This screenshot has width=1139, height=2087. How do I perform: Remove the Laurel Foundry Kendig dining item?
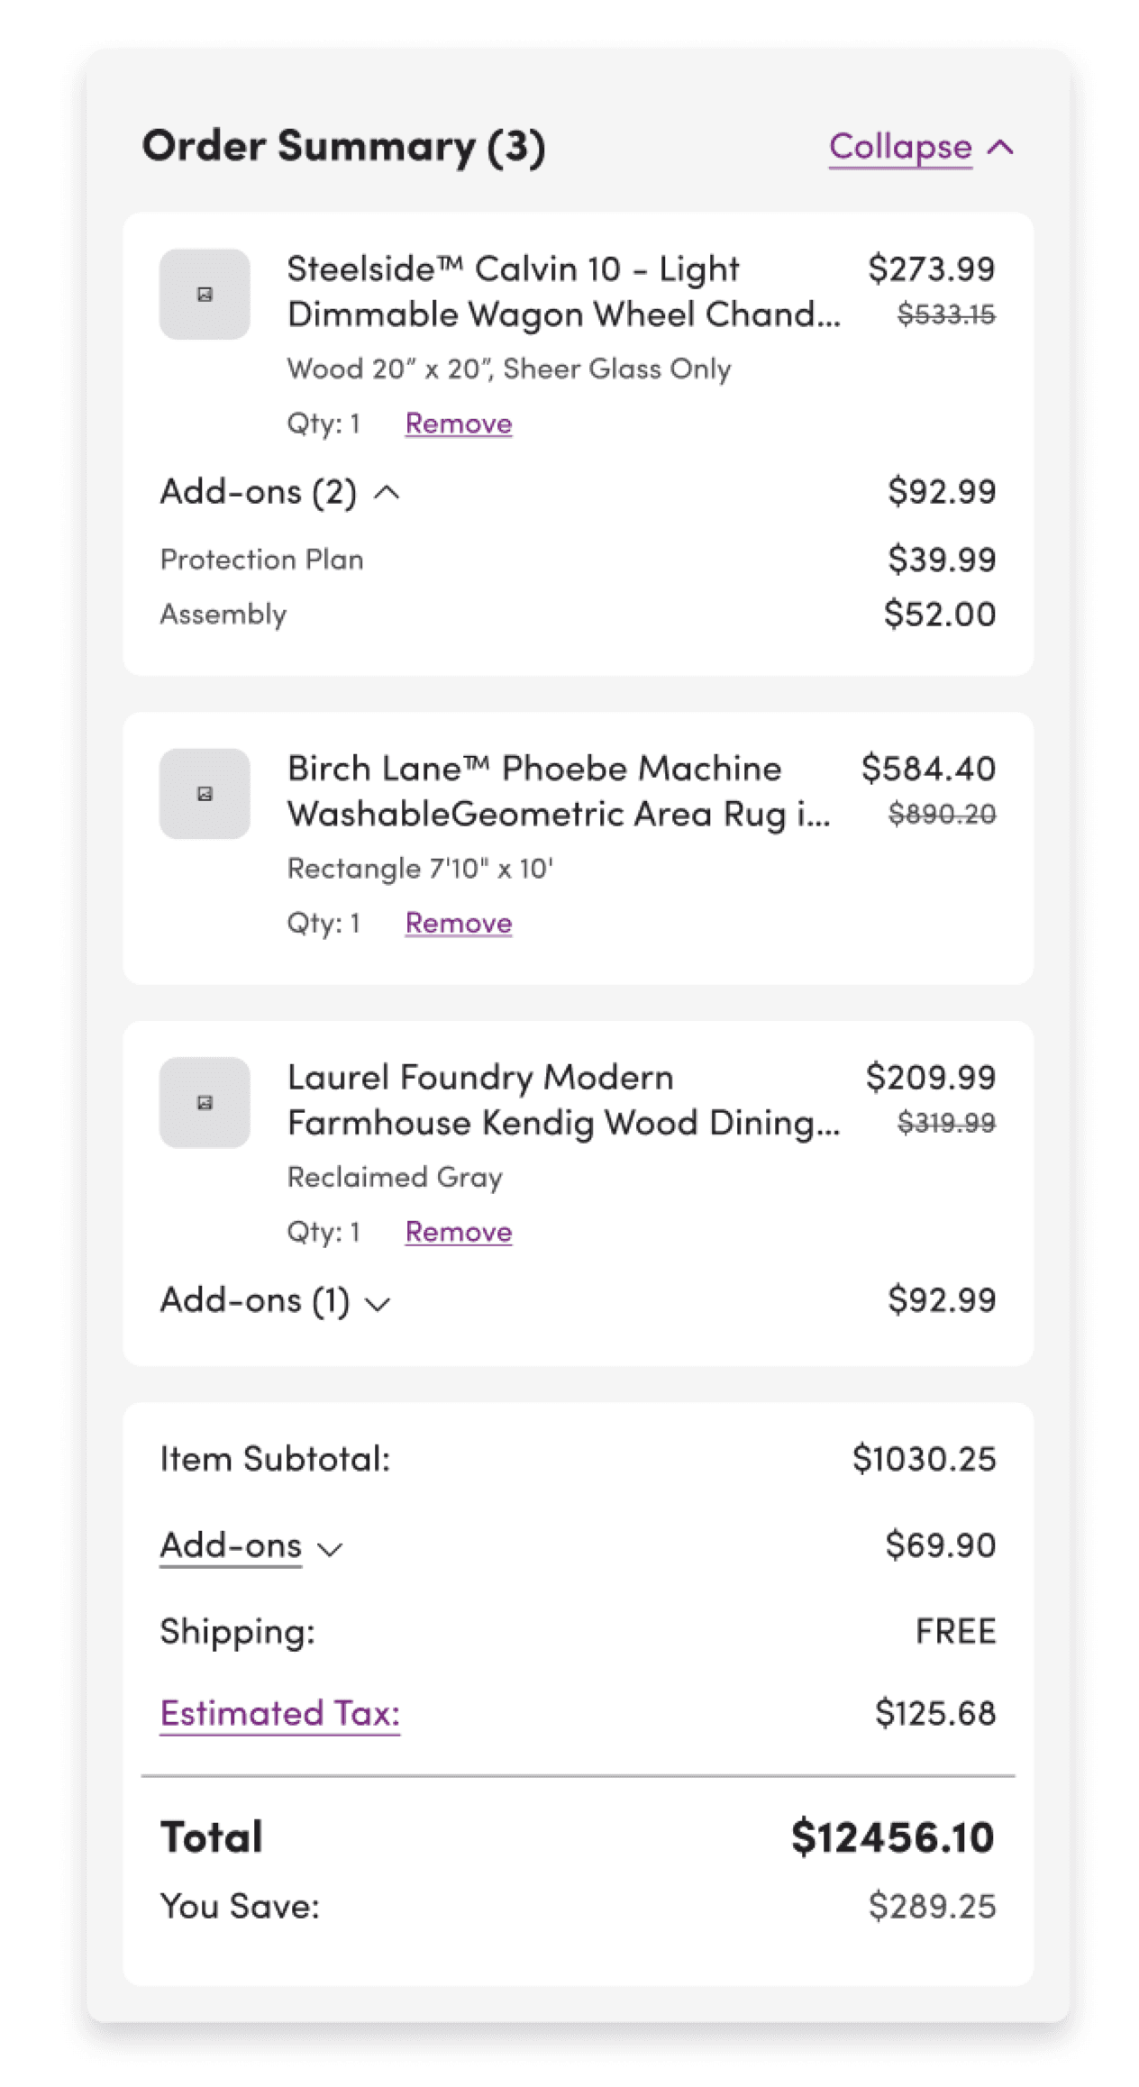459,1232
